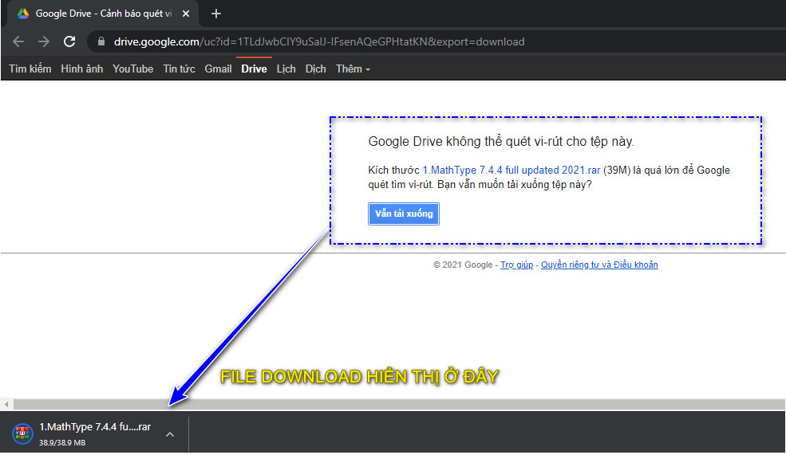
Task: Click the padlock site security icon
Action: (x=101, y=41)
